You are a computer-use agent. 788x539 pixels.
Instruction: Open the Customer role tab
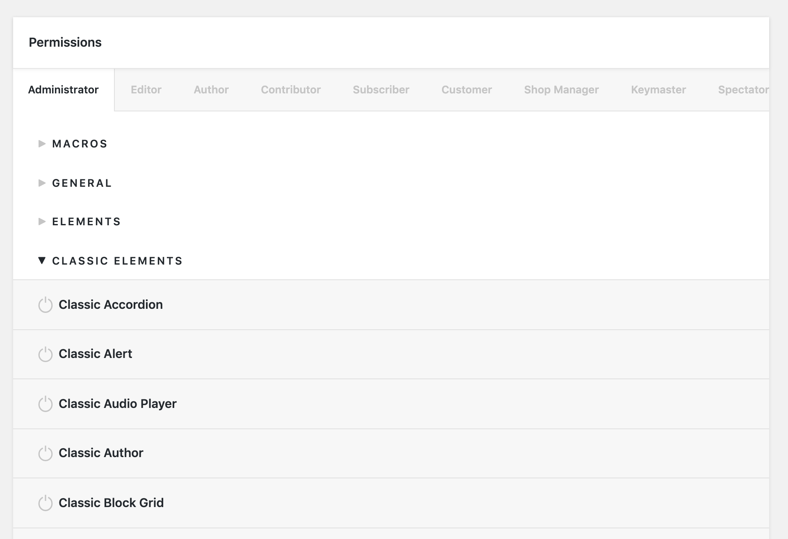pyautogui.click(x=467, y=90)
